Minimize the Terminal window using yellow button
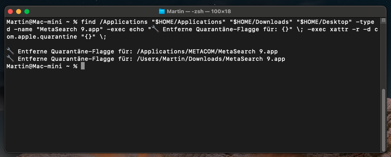 coord(19,12)
